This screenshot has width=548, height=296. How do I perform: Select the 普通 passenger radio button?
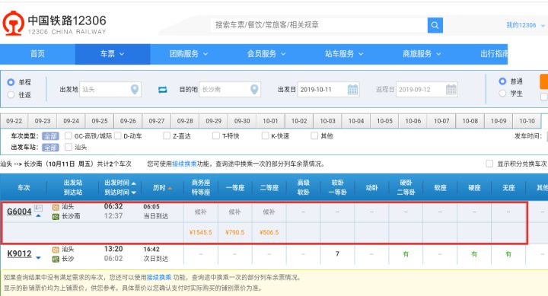[502, 81]
